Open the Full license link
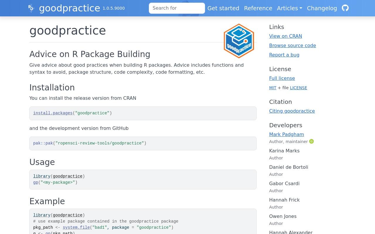The image size is (375, 234). [282, 78]
